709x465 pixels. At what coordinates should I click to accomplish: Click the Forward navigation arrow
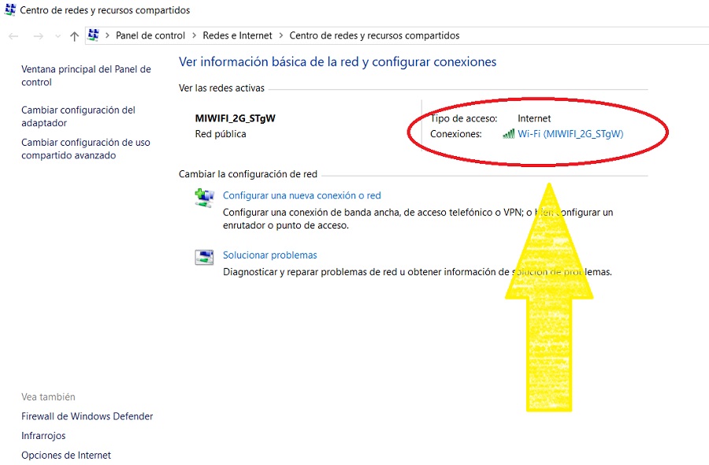[x=38, y=36]
